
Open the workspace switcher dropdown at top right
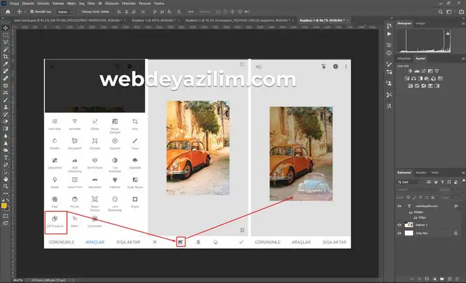pos(449,12)
